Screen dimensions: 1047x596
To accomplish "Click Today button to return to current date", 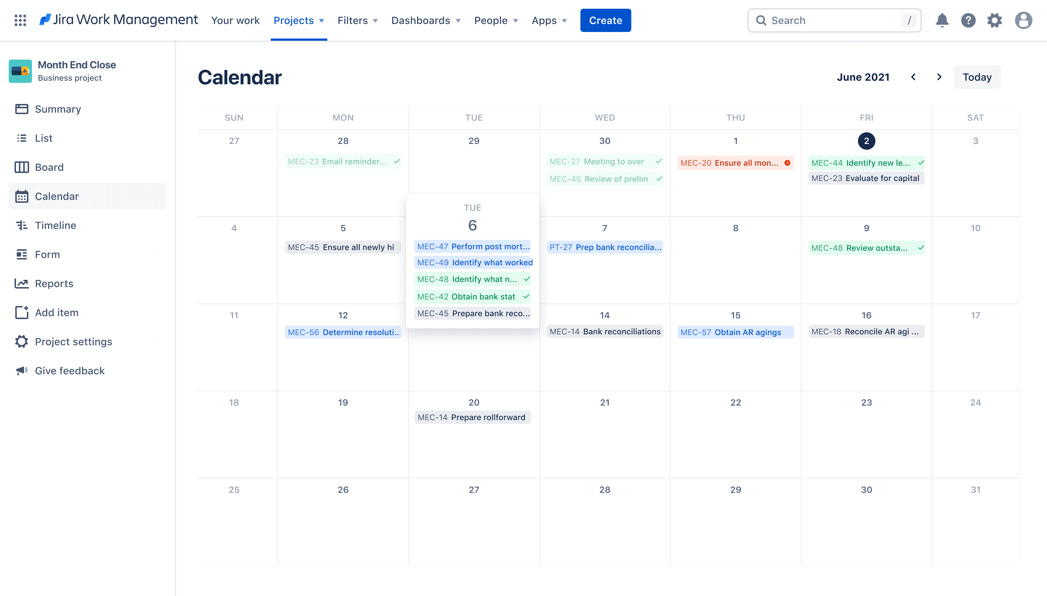I will pyautogui.click(x=976, y=77).
